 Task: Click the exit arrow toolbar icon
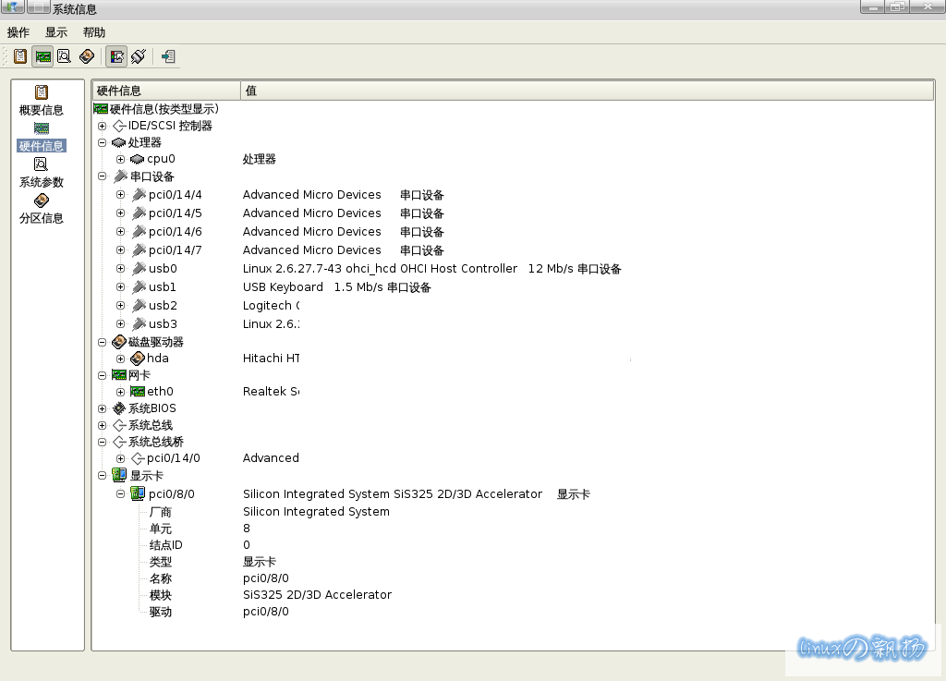click(167, 56)
